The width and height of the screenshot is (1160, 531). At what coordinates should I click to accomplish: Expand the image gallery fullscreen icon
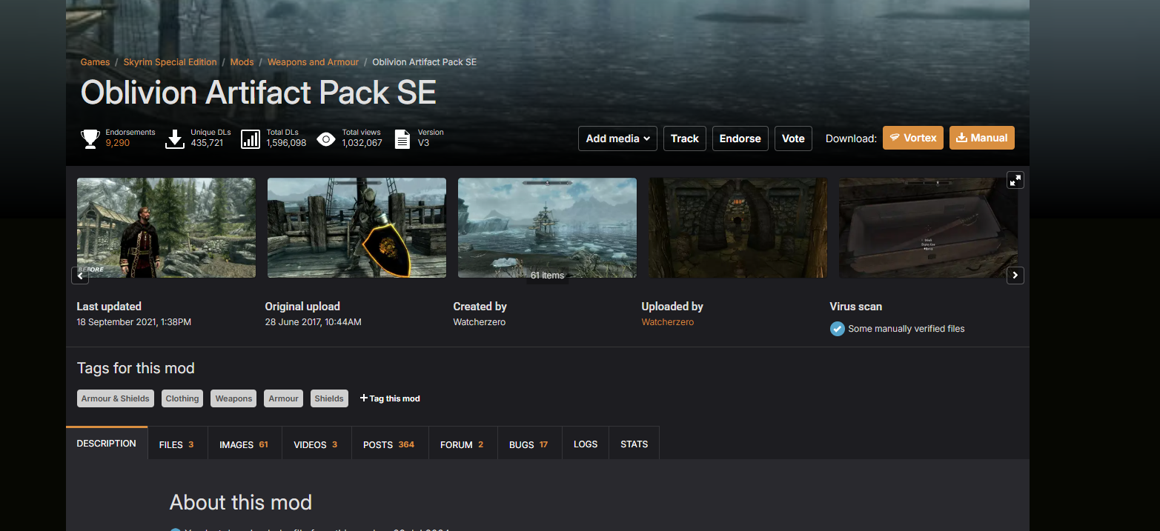[1015, 180]
